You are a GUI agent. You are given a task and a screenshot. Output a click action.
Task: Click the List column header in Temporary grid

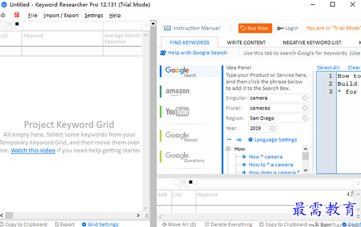point(178,194)
